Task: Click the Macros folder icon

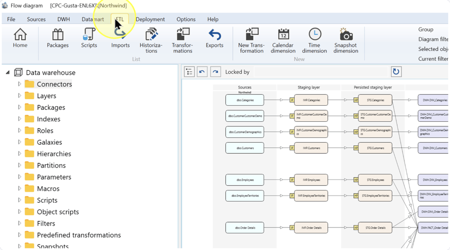Action: tap(29, 189)
